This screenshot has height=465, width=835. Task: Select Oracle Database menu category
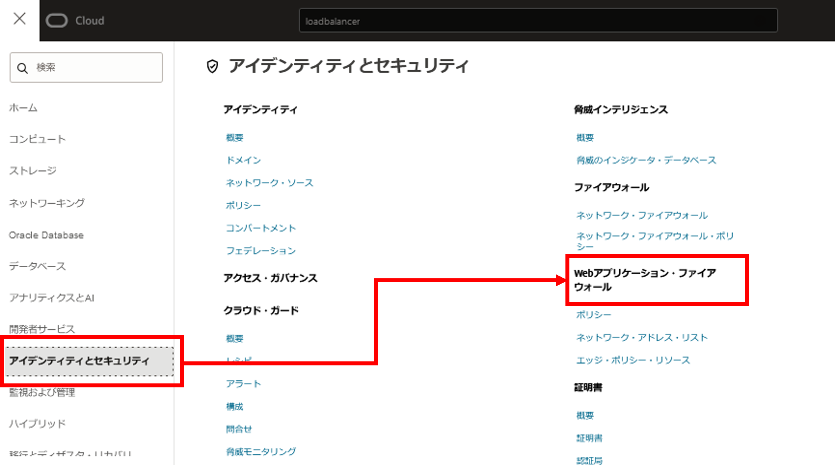tap(46, 235)
